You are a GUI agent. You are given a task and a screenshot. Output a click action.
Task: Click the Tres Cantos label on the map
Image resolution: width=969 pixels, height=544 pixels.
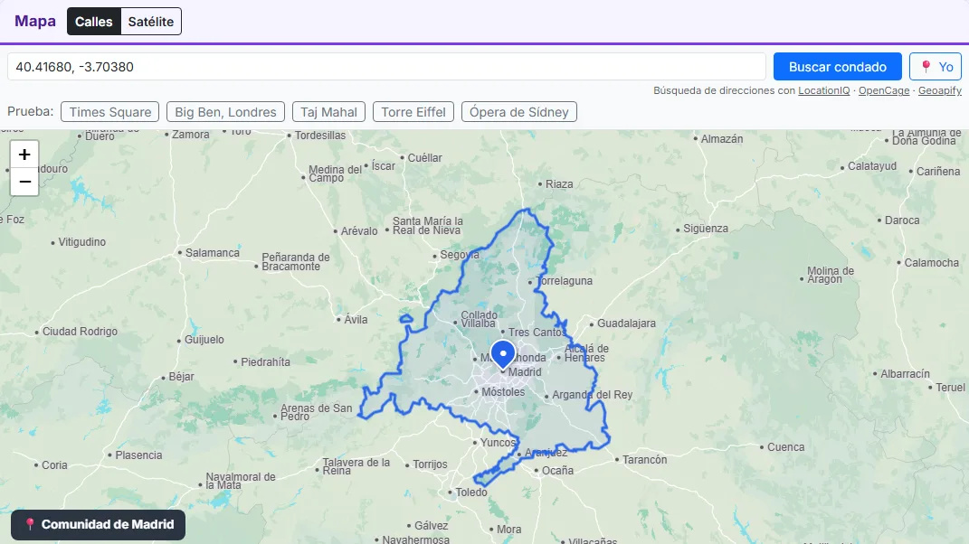point(537,333)
